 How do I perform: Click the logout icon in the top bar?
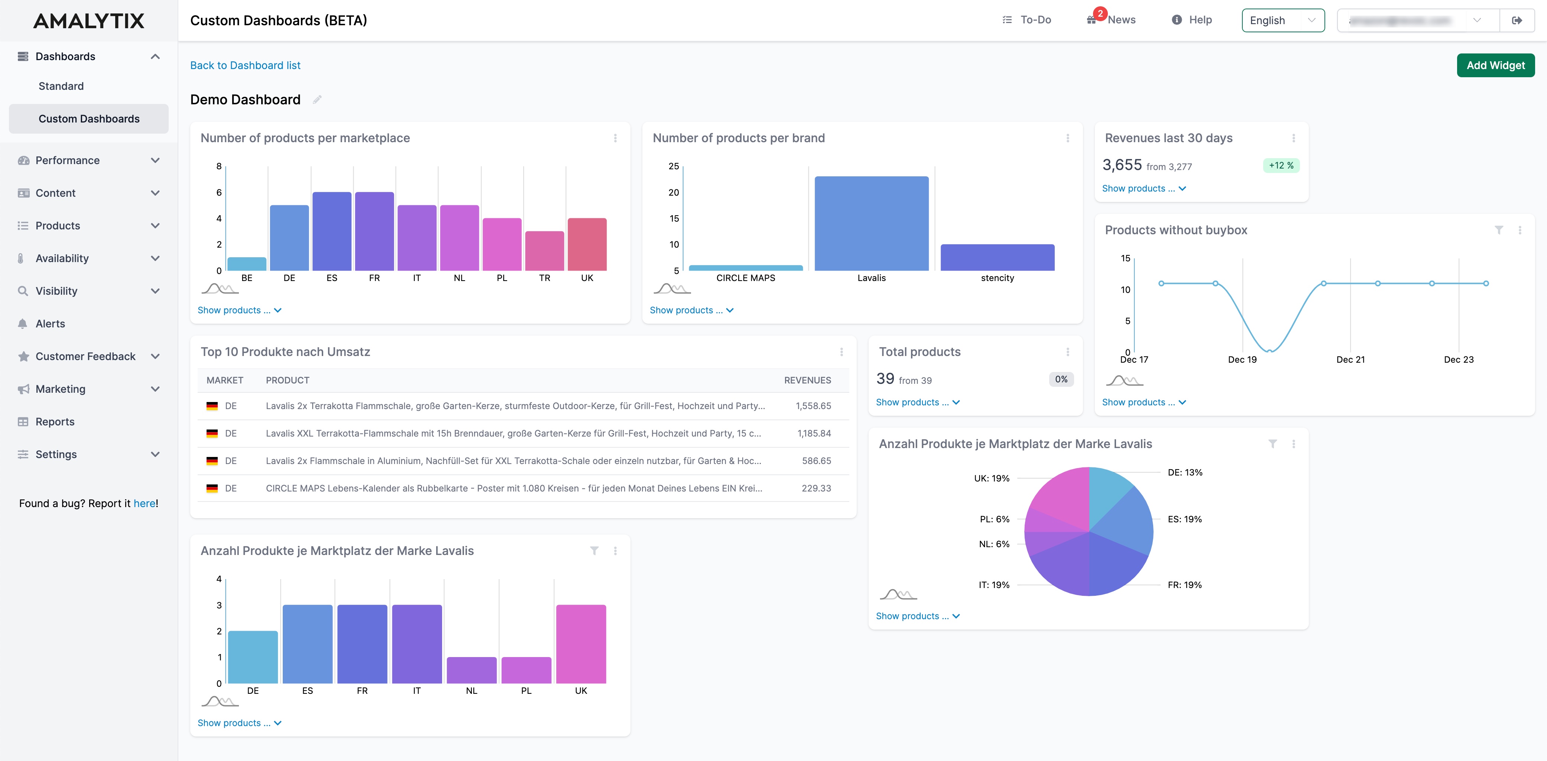pos(1517,20)
